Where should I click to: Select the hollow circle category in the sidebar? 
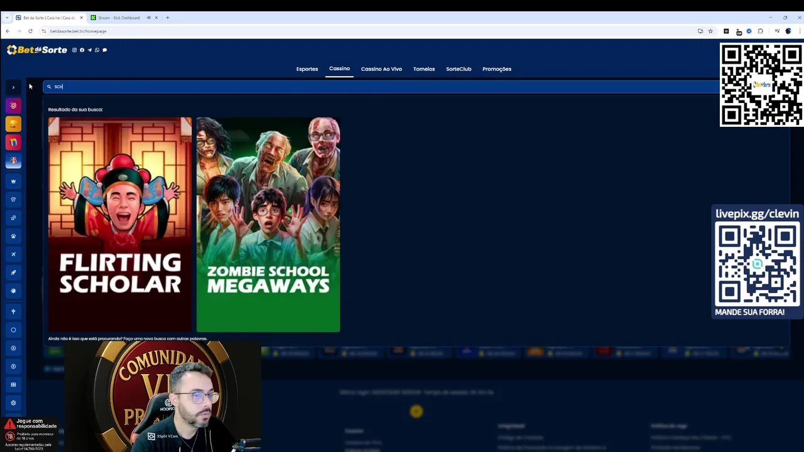(13, 330)
